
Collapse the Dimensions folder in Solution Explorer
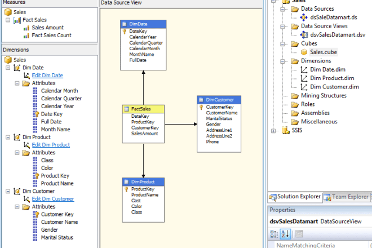click(x=282, y=61)
